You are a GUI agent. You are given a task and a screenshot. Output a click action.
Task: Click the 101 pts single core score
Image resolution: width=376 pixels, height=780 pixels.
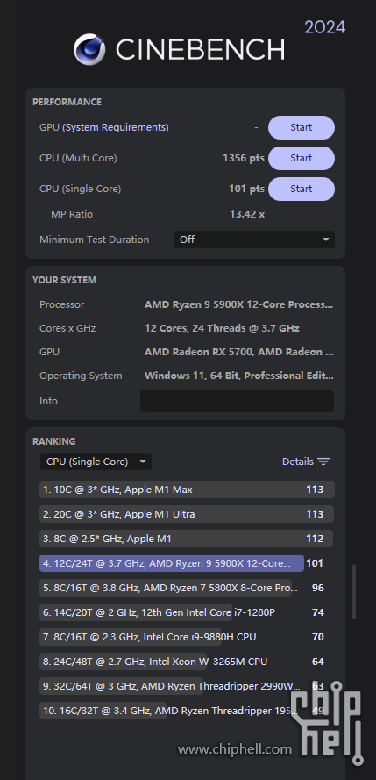[246, 189]
